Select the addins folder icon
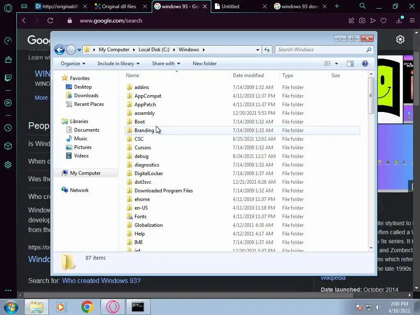The height and width of the screenshot is (315, 420). pyautogui.click(x=129, y=87)
